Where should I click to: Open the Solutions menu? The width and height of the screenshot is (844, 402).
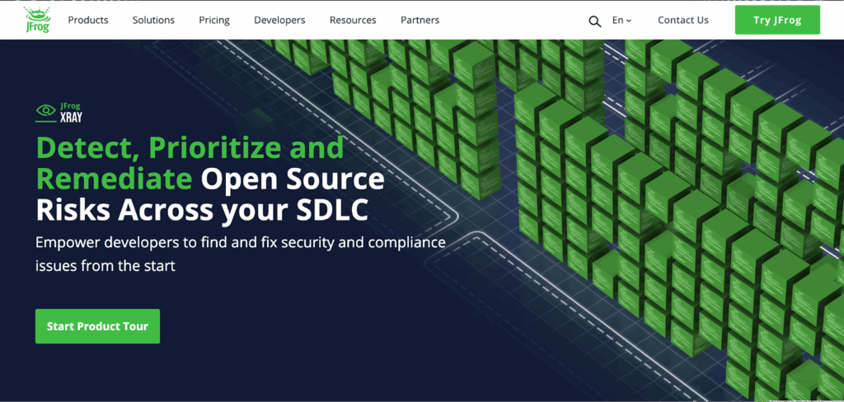coord(153,20)
